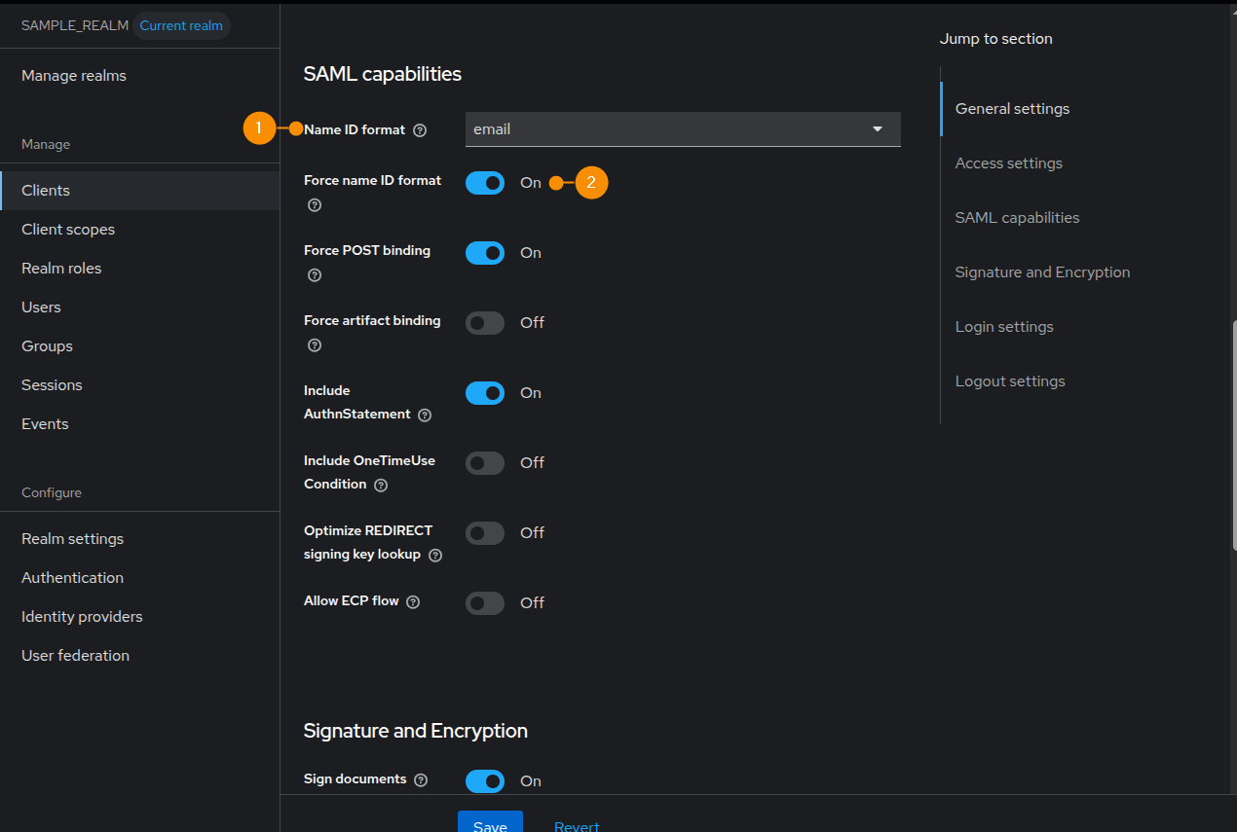Go to Identity providers in sidebar
This screenshot has height=832, width=1237.
(82, 617)
